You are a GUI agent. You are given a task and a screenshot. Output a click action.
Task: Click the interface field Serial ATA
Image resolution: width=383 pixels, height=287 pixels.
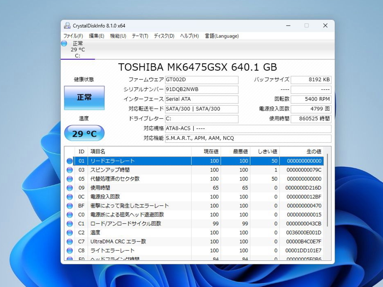pos(202,99)
